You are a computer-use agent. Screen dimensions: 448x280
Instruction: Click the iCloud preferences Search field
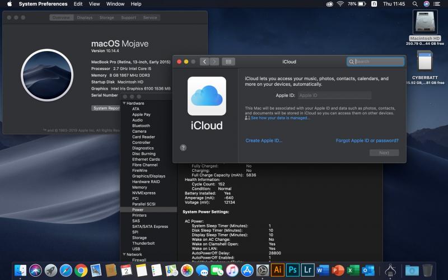(x=375, y=62)
